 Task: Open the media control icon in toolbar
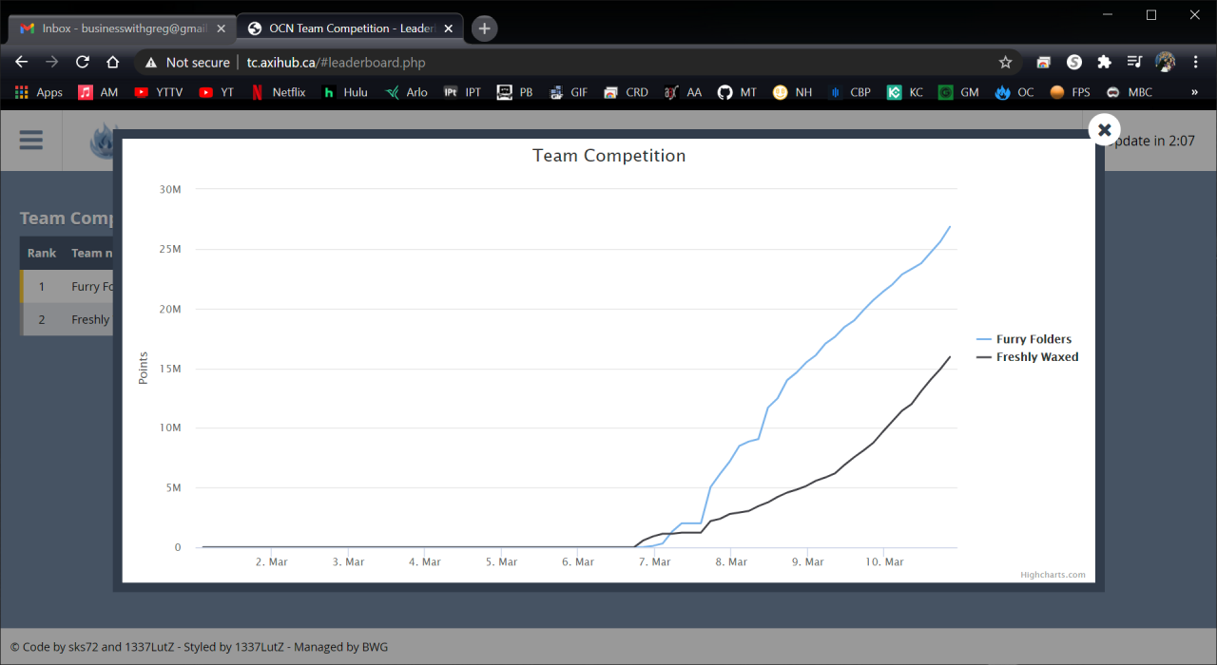(1134, 62)
